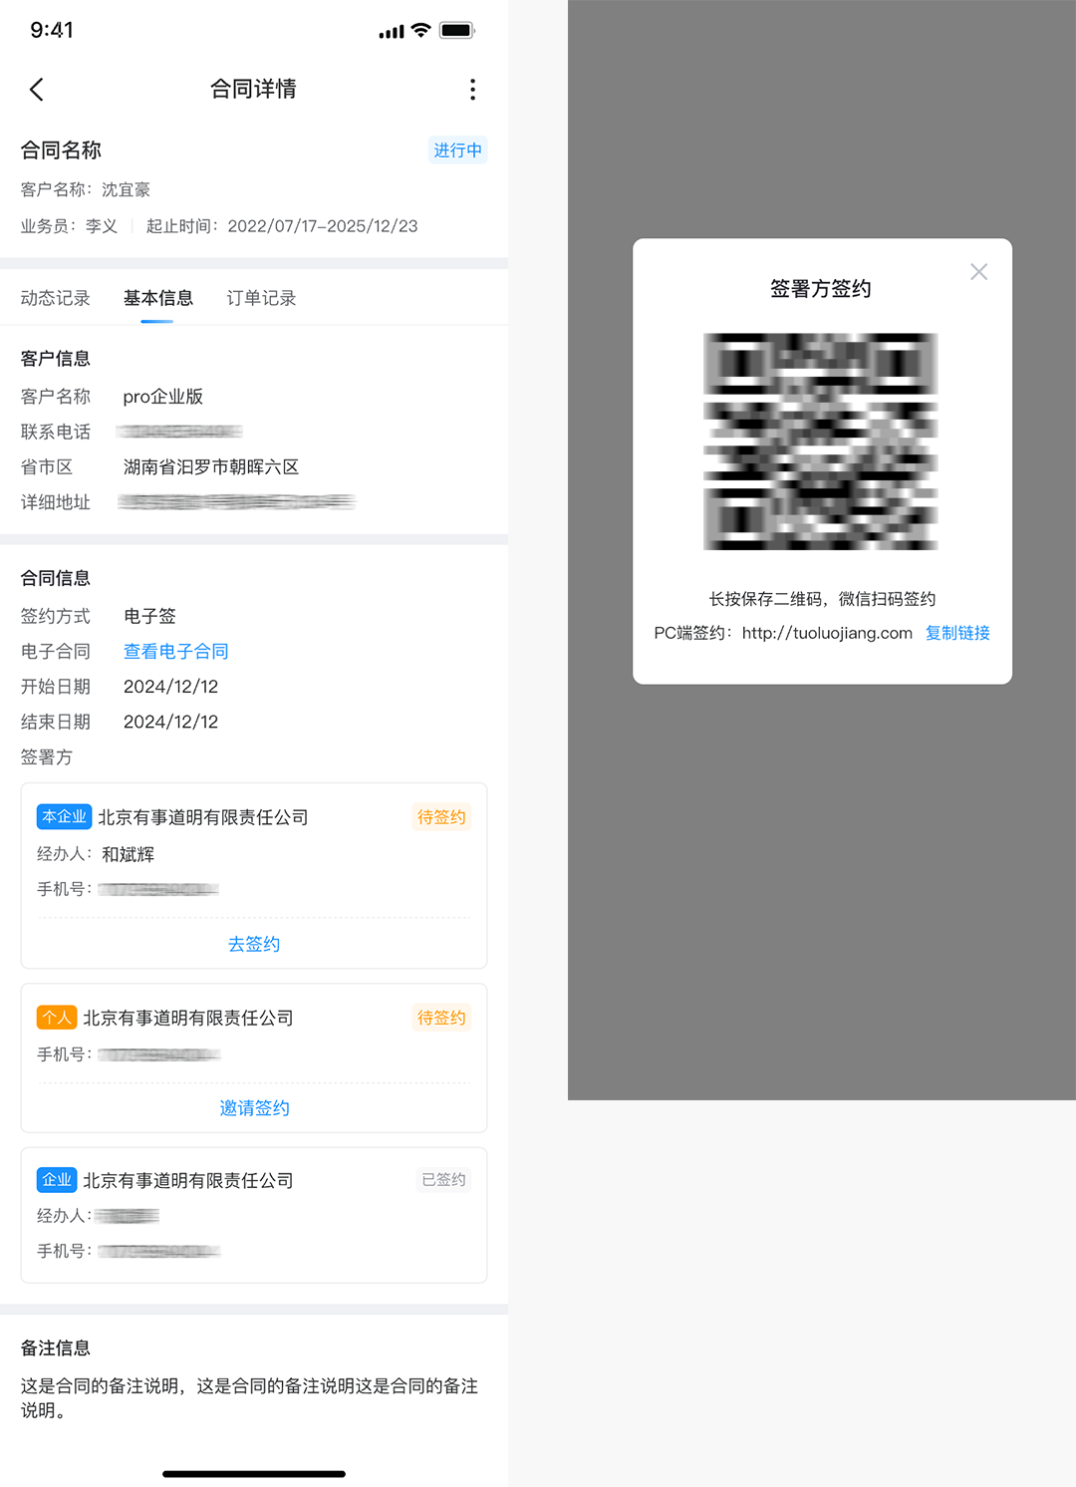Tap the Wi-Fi icon in status bar
This screenshot has width=1076, height=1487.
click(x=420, y=31)
